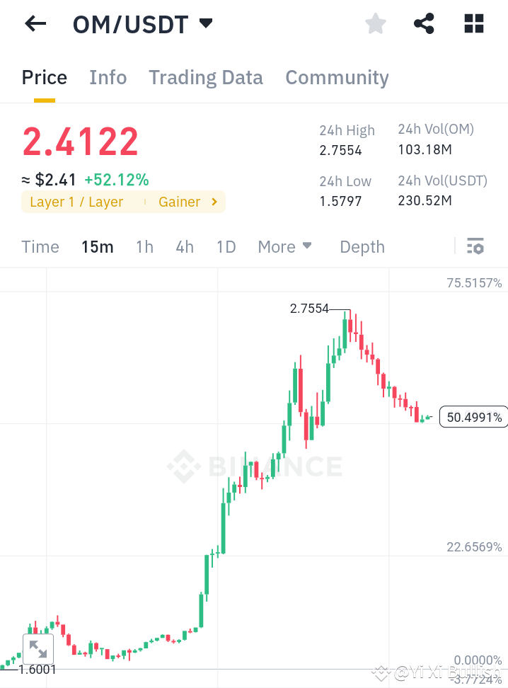Stay on the Price tab
Viewport: 508px width, 688px height.
pos(44,78)
